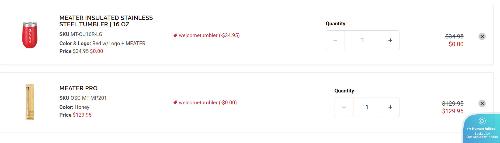Click the tumbler SKU MT-CU16R-LG text
The width and height of the screenshot is (500, 143).
click(x=81, y=34)
